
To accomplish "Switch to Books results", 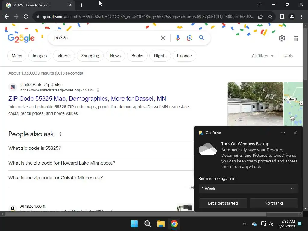I will click(x=137, y=56).
